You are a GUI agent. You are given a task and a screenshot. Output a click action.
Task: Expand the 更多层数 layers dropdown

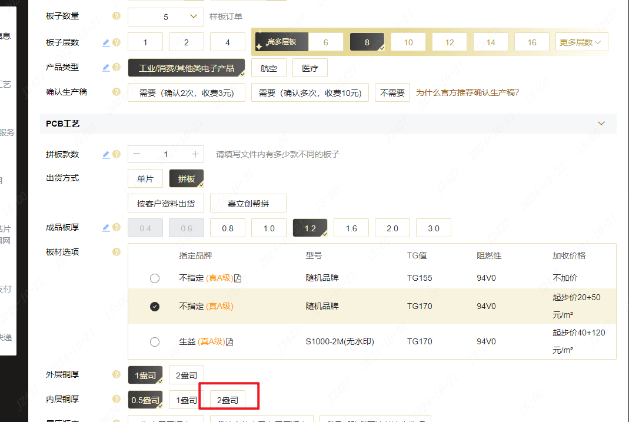(x=581, y=42)
